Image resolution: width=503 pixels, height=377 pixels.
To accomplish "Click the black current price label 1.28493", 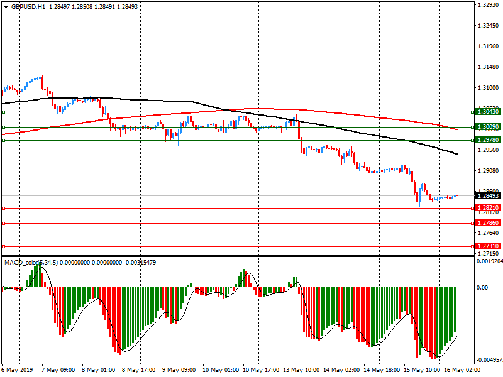I will click(488, 196).
